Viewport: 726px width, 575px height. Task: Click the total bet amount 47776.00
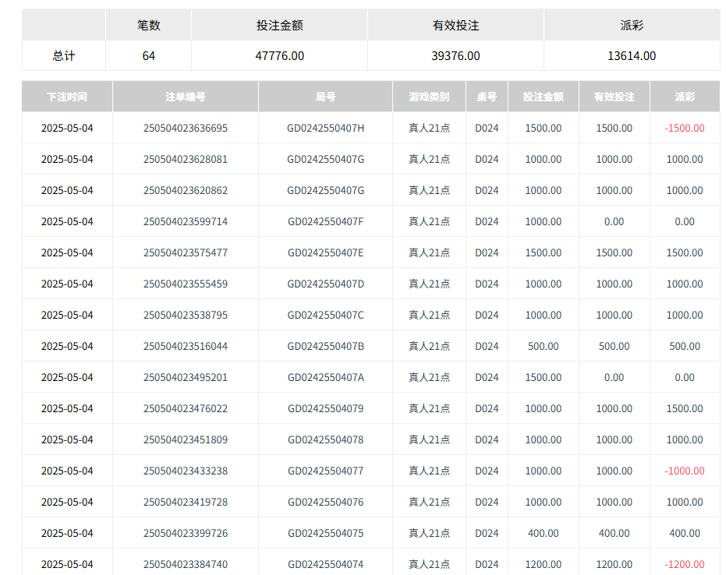coord(279,56)
